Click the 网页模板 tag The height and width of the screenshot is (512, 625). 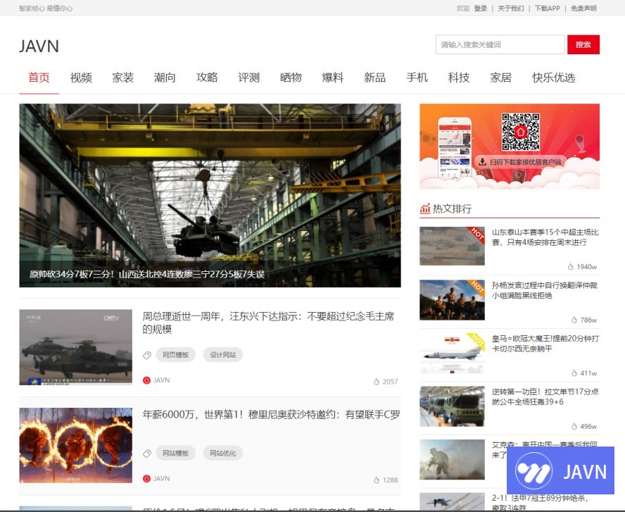(175, 355)
